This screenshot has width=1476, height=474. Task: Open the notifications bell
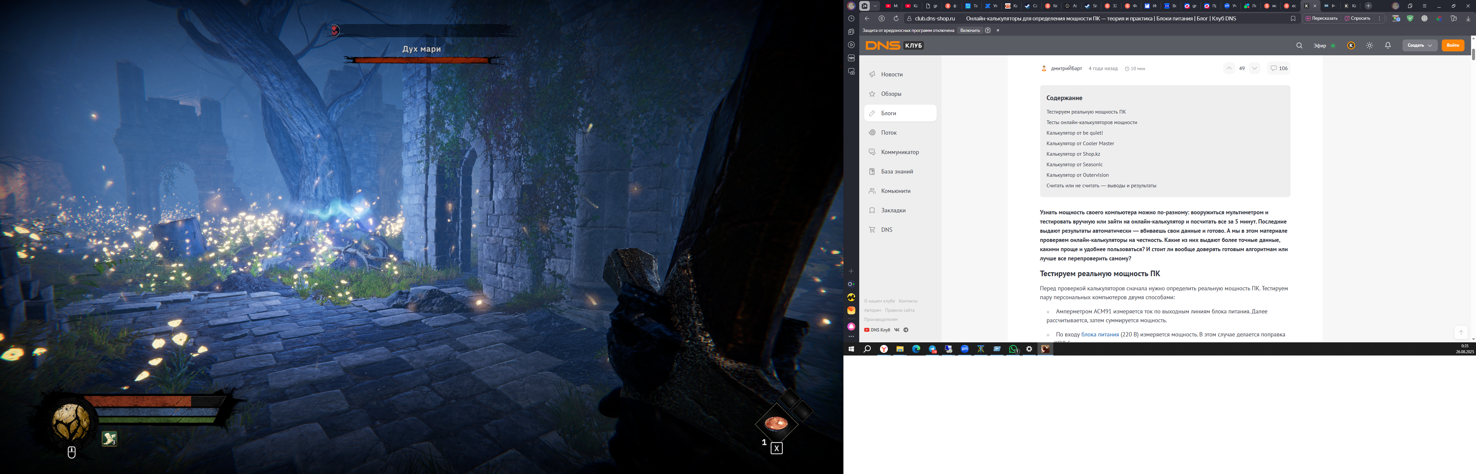tap(1388, 46)
